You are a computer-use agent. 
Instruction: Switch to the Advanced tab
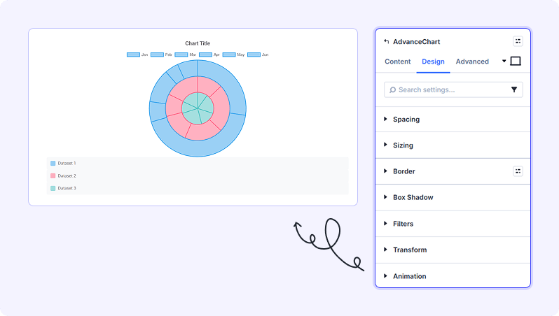472,62
